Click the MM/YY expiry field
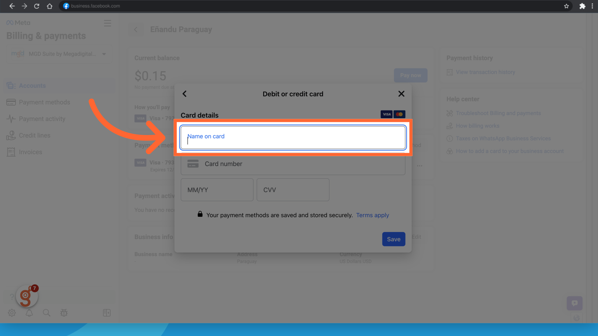Image resolution: width=598 pixels, height=336 pixels. tap(217, 190)
